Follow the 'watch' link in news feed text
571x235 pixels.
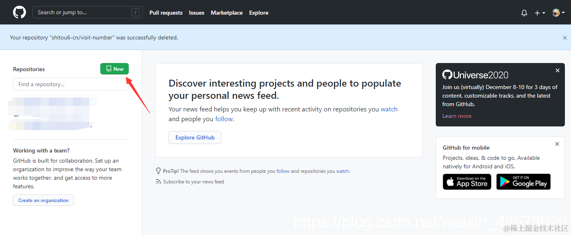389,109
